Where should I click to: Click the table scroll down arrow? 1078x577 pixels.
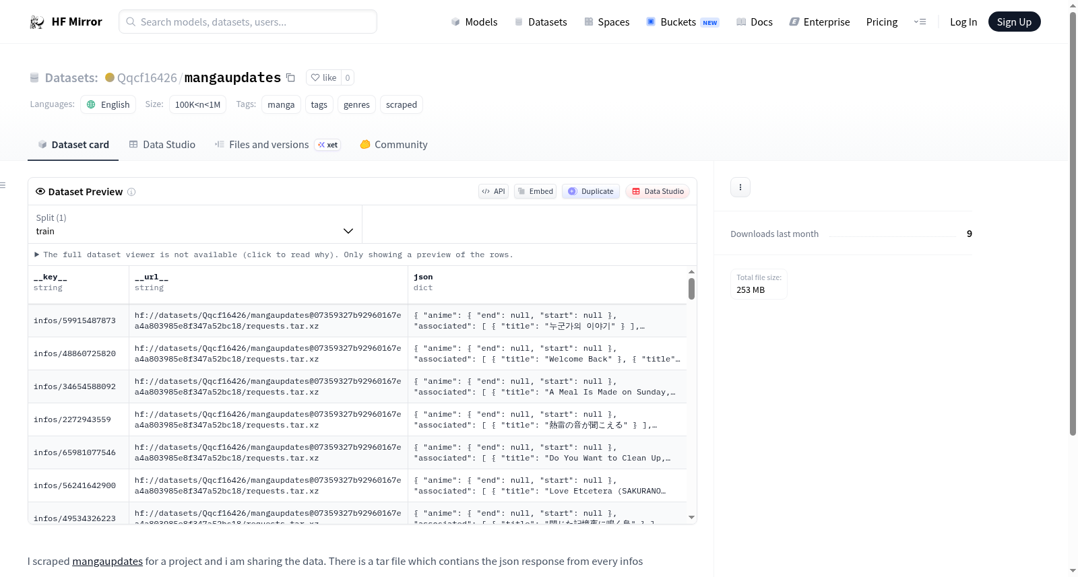(691, 518)
